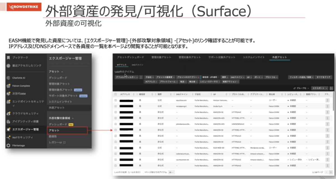Click the 次世代SIEM icon
336x179 pixels.
point(8,94)
